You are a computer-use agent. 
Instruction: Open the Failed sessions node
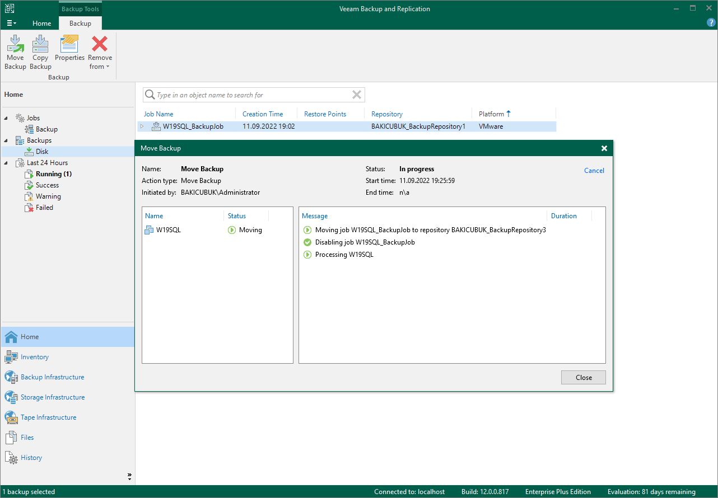click(x=44, y=208)
